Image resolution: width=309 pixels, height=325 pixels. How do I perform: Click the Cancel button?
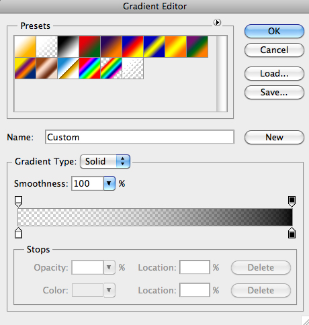click(274, 50)
